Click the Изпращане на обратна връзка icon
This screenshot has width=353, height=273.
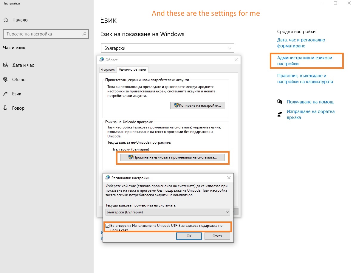click(x=280, y=114)
